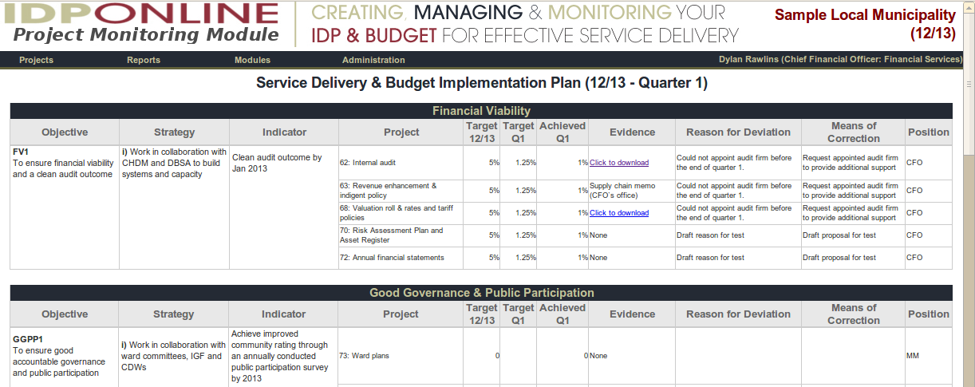Click strategy about ward committees, IGF and CDWs

pos(174,356)
